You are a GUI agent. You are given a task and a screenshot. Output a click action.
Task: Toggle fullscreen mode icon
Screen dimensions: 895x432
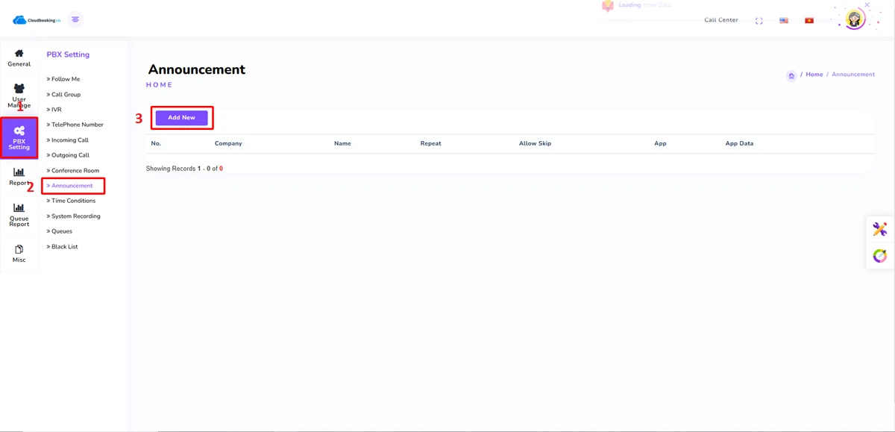[x=759, y=21]
